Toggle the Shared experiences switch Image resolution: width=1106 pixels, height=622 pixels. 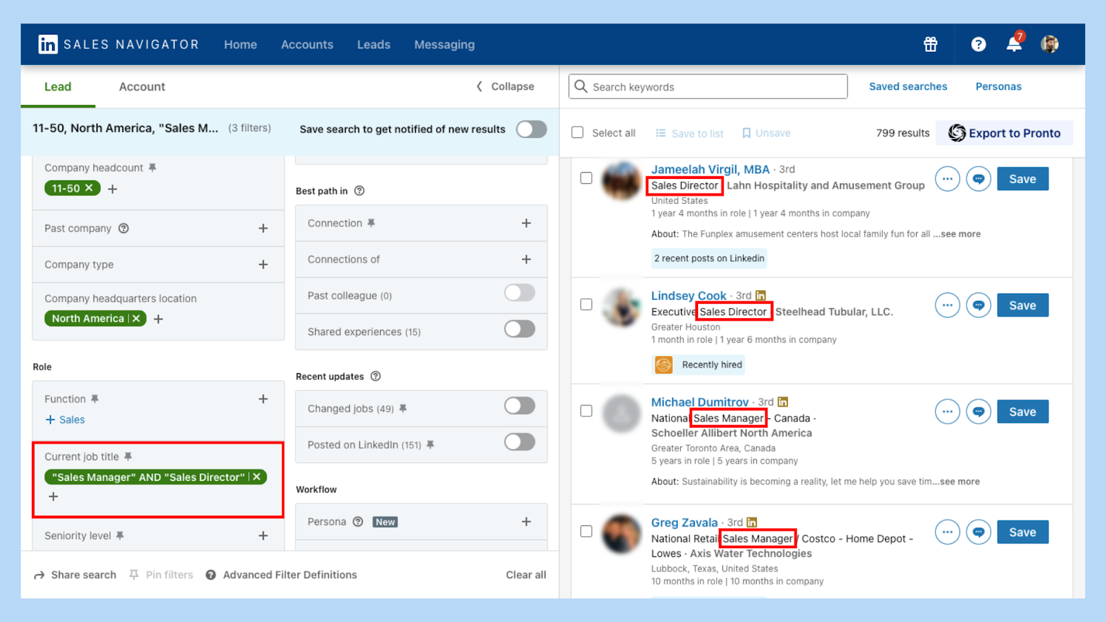click(520, 329)
